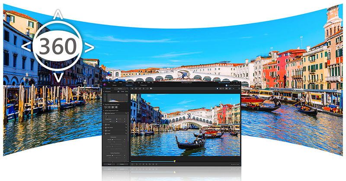Click the Venice gondola preview image
346x181 pixels.
185,125
